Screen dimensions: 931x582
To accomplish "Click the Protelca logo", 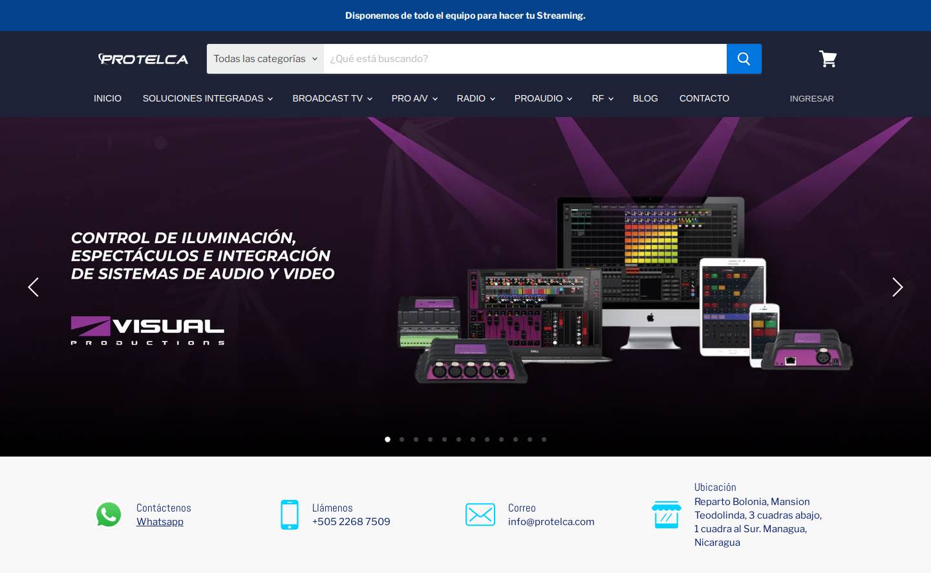I will click(x=143, y=59).
